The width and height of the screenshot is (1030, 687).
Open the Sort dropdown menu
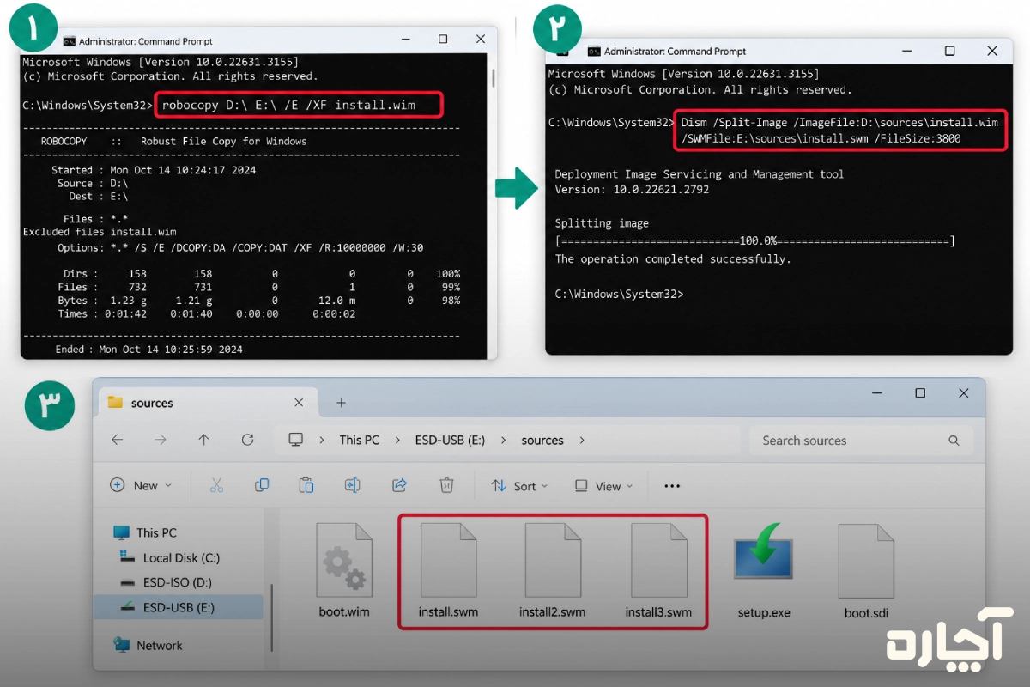click(519, 486)
